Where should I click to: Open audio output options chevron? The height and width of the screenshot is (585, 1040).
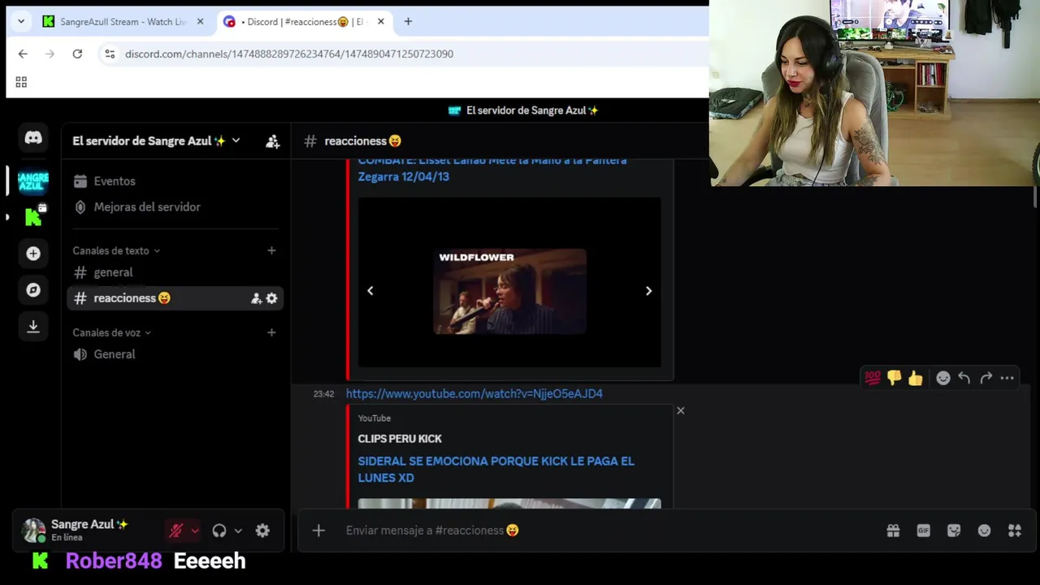[238, 531]
